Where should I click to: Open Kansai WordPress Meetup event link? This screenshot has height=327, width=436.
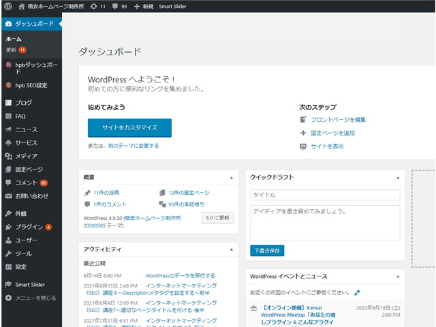(298, 315)
